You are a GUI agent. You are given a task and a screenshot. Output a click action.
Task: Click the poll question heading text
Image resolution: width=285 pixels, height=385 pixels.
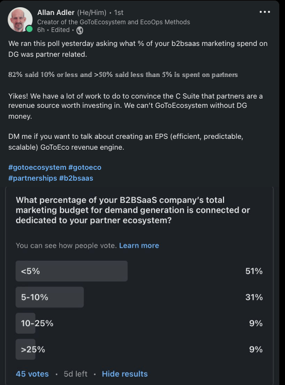(x=133, y=210)
